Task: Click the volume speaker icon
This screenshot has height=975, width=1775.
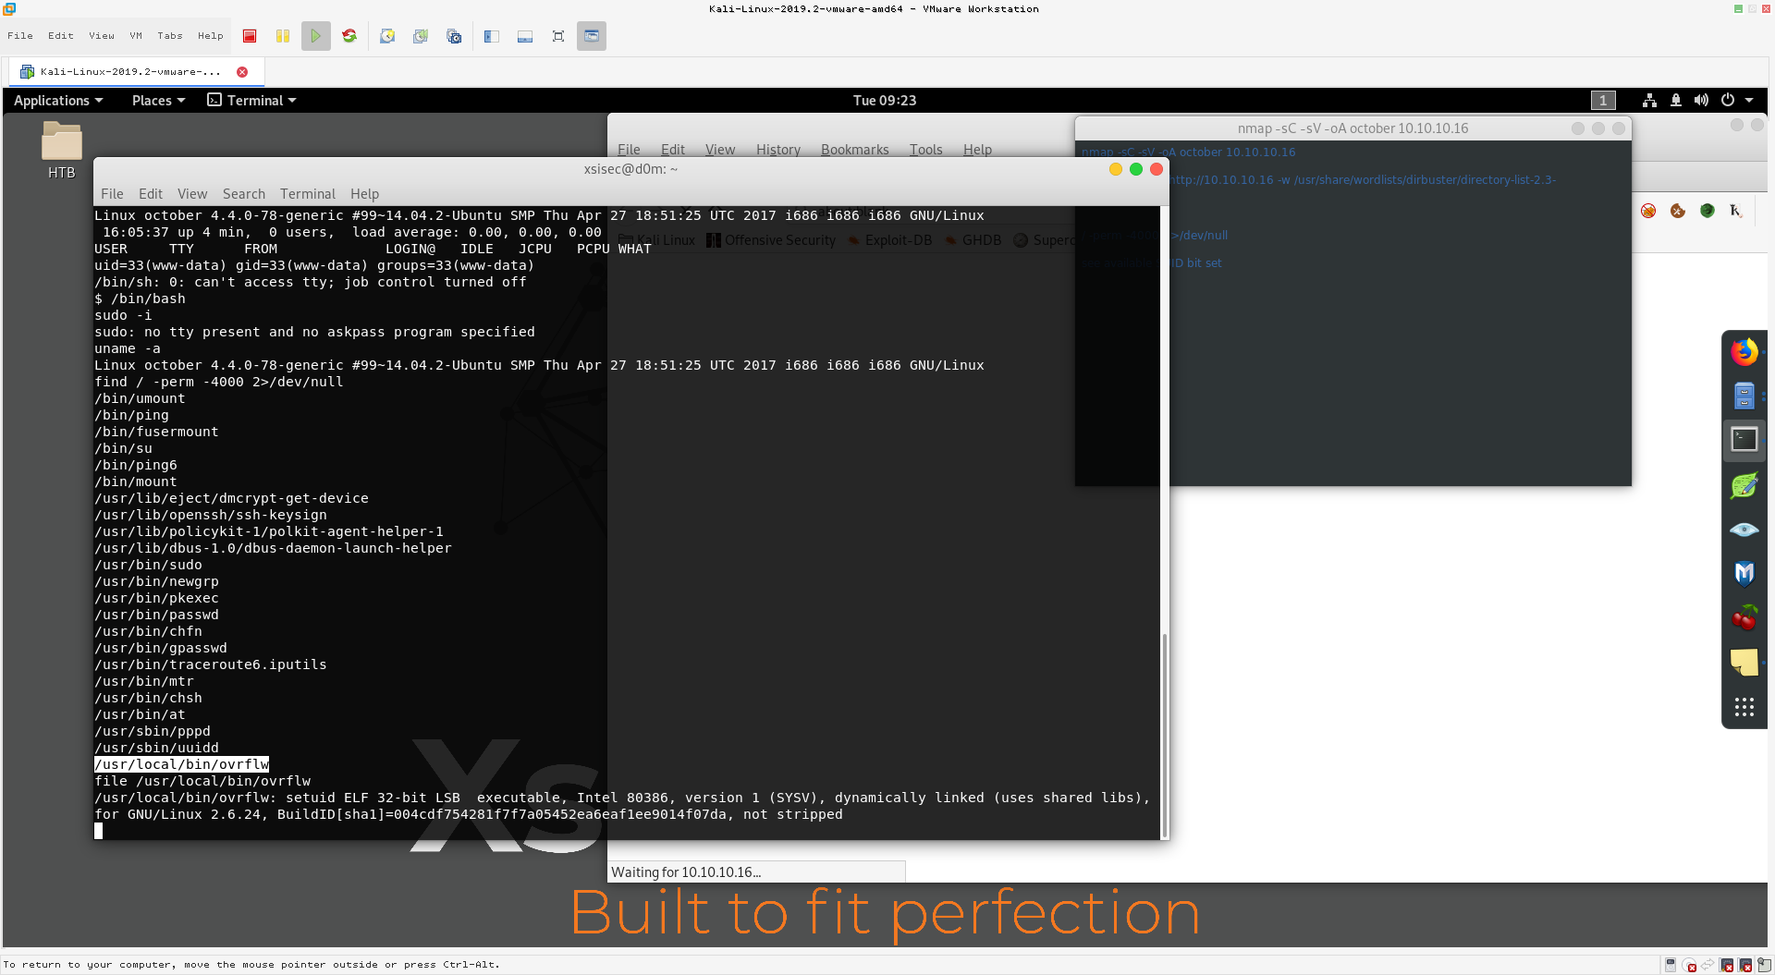Action: tap(1701, 100)
